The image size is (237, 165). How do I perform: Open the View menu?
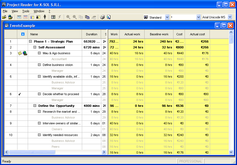[15, 11]
